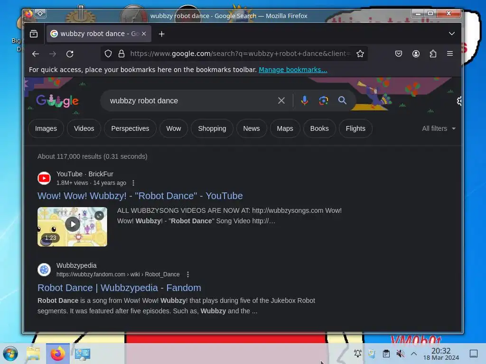486x364 pixels.
Task: Click the Google doodle logo
Action: (57, 100)
